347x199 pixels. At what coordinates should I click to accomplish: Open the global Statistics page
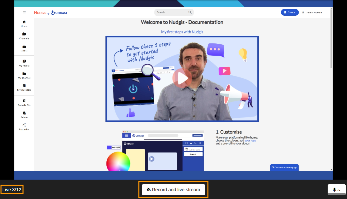tap(24, 127)
